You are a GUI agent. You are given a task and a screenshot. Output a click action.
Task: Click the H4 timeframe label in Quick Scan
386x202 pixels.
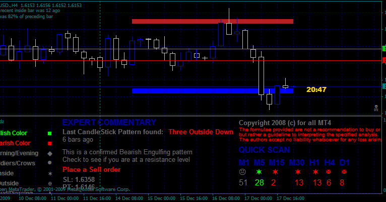coord(330,162)
